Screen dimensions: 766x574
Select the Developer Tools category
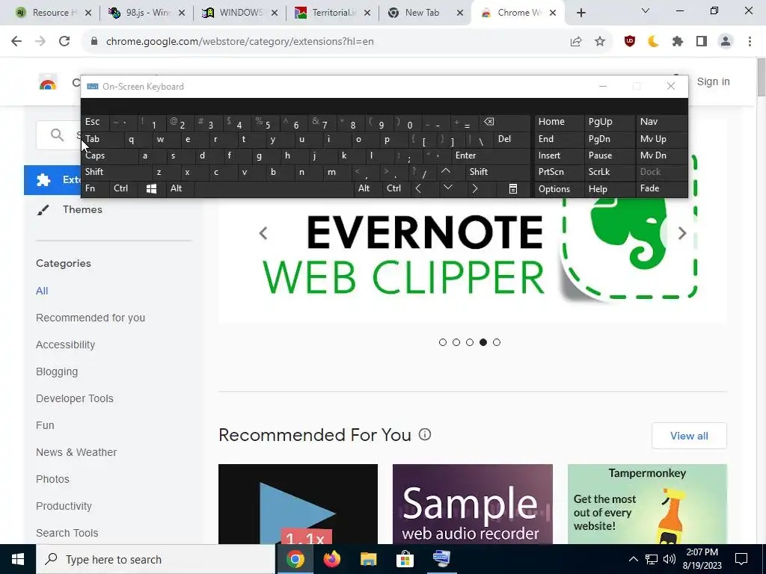click(75, 398)
